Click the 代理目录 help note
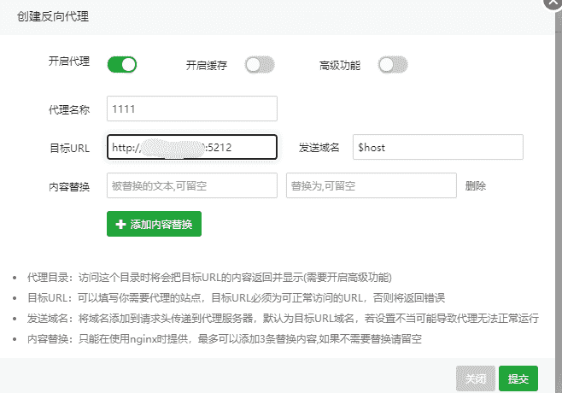Screen dimensions: 562x393 pos(209,277)
